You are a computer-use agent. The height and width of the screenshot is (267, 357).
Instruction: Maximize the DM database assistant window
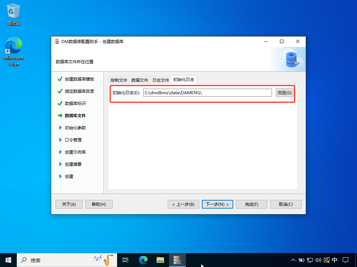tap(282, 41)
